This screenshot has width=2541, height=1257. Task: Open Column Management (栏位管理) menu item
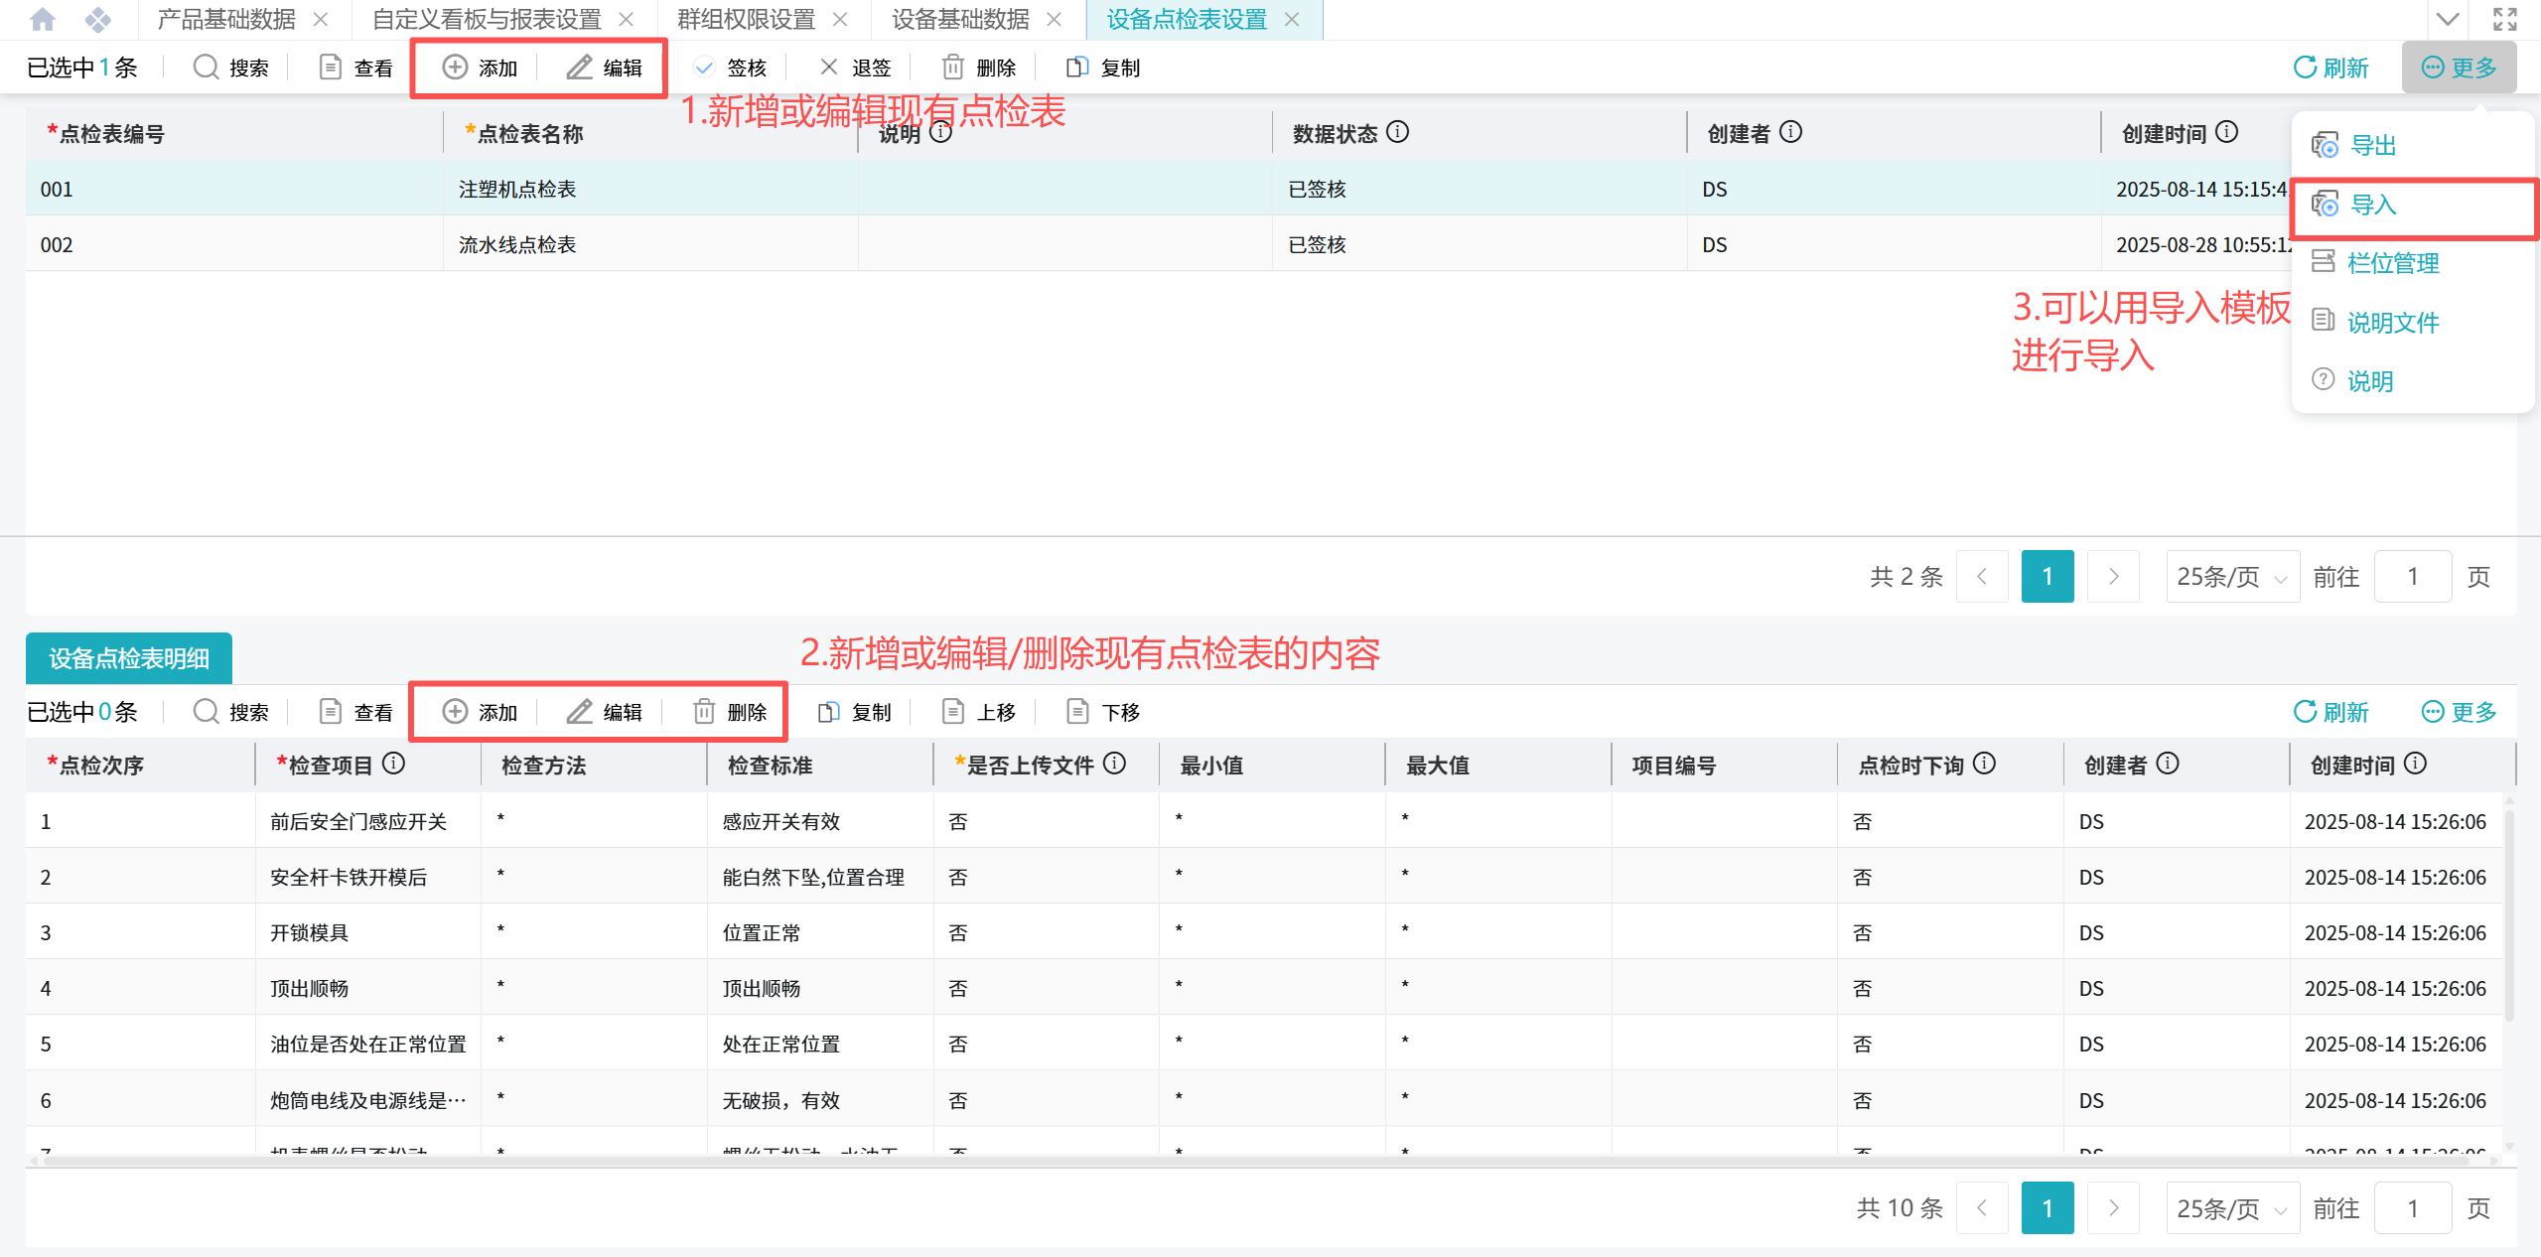pos(2413,263)
